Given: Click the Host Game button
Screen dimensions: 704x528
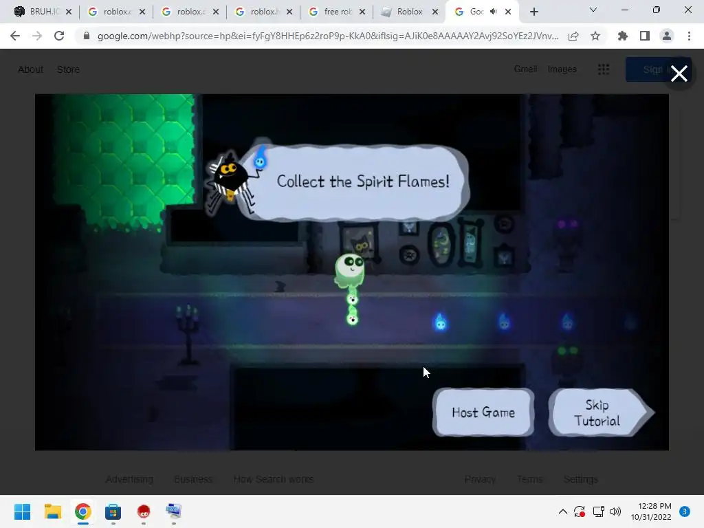Looking at the screenshot, I should [483, 412].
